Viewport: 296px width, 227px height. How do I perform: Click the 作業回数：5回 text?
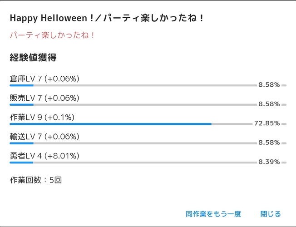[x=36, y=180]
